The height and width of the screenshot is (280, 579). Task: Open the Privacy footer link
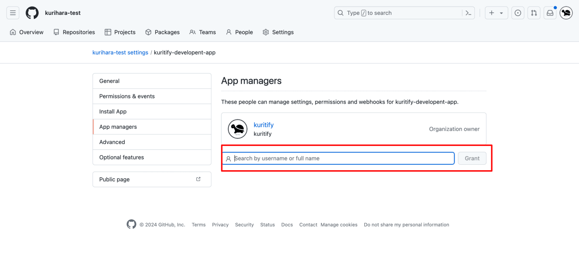coord(220,225)
